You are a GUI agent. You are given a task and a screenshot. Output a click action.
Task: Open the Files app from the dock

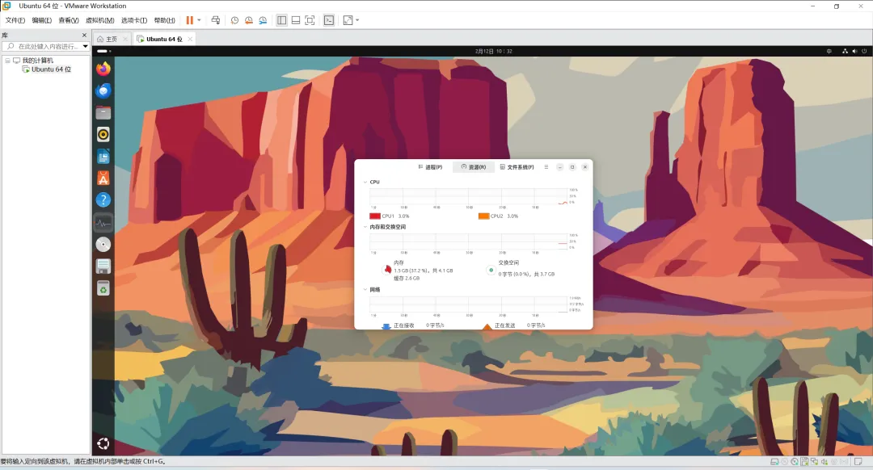tap(103, 113)
